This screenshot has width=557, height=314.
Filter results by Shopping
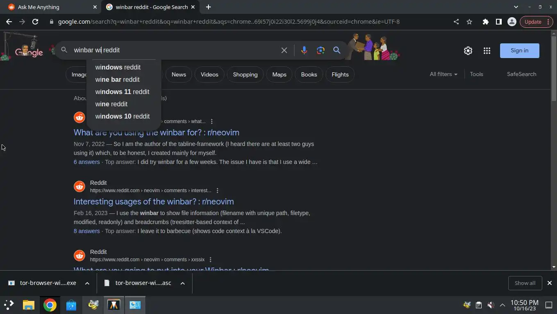[245, 74]
